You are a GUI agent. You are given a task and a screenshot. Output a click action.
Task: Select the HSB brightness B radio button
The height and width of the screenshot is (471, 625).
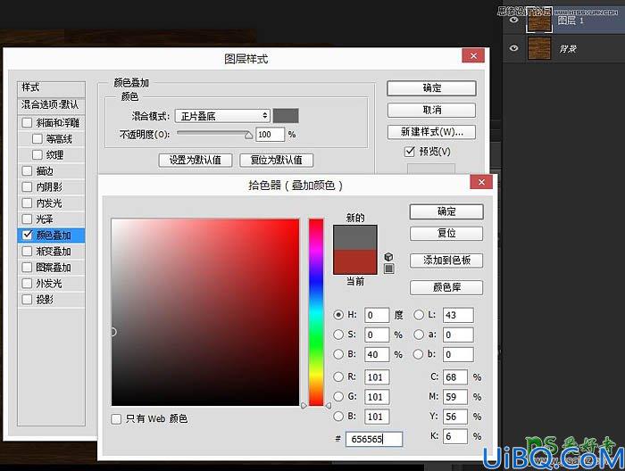pos(338,354)
